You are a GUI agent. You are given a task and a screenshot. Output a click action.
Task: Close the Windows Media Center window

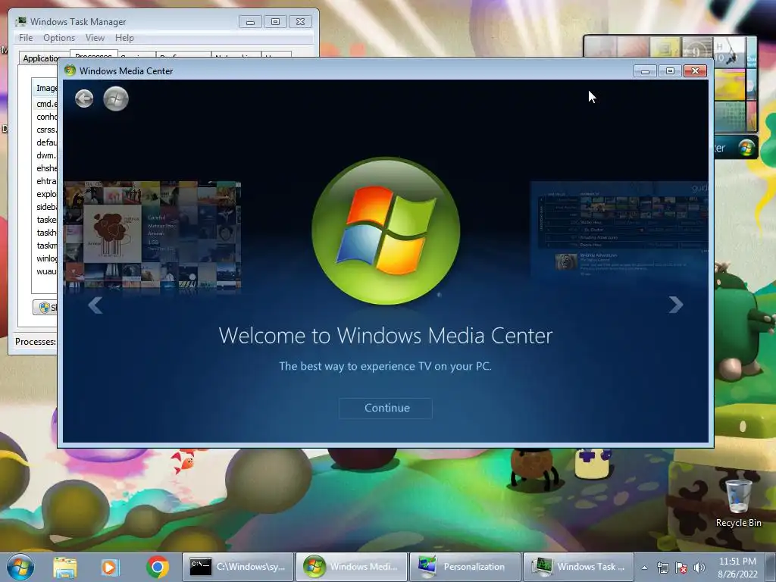695,71
